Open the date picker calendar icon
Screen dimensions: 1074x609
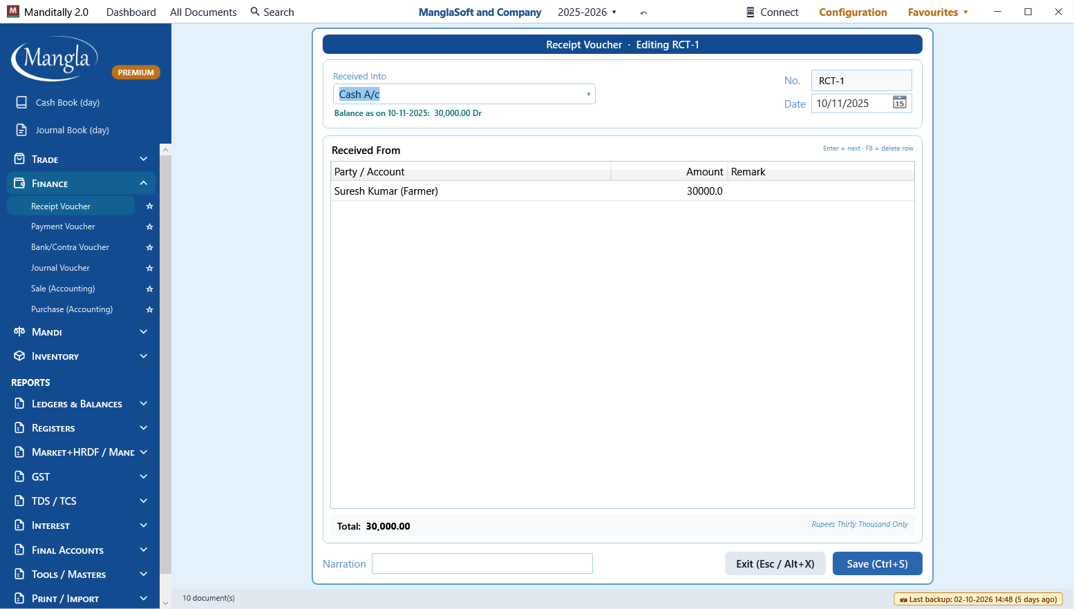(x=899, y=103)
